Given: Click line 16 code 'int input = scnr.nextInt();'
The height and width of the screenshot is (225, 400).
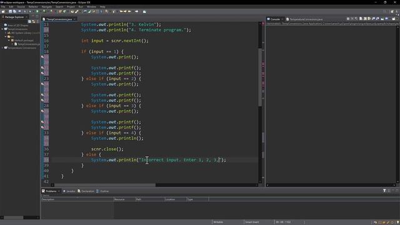Looking at the screenshot, I should point(115,41).
